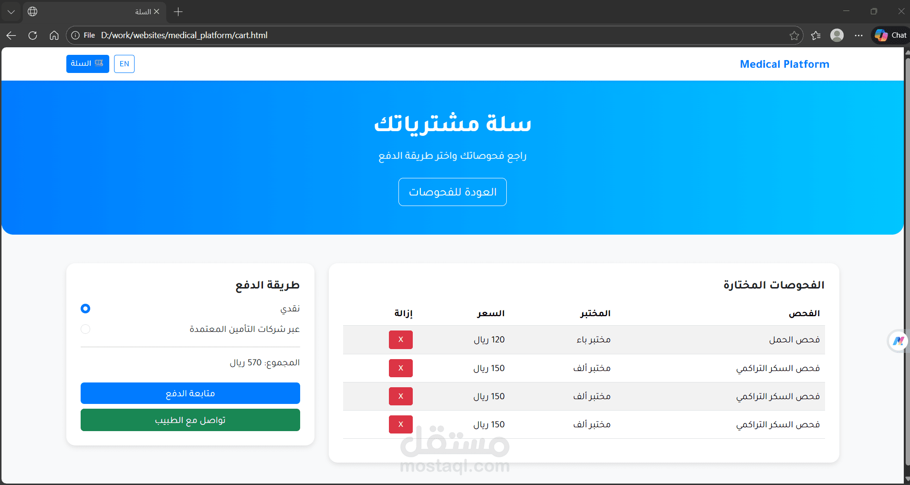Screen dimensions: 910x485
Task: Select the نقدي payment radio button
Action: coord(85,309)
